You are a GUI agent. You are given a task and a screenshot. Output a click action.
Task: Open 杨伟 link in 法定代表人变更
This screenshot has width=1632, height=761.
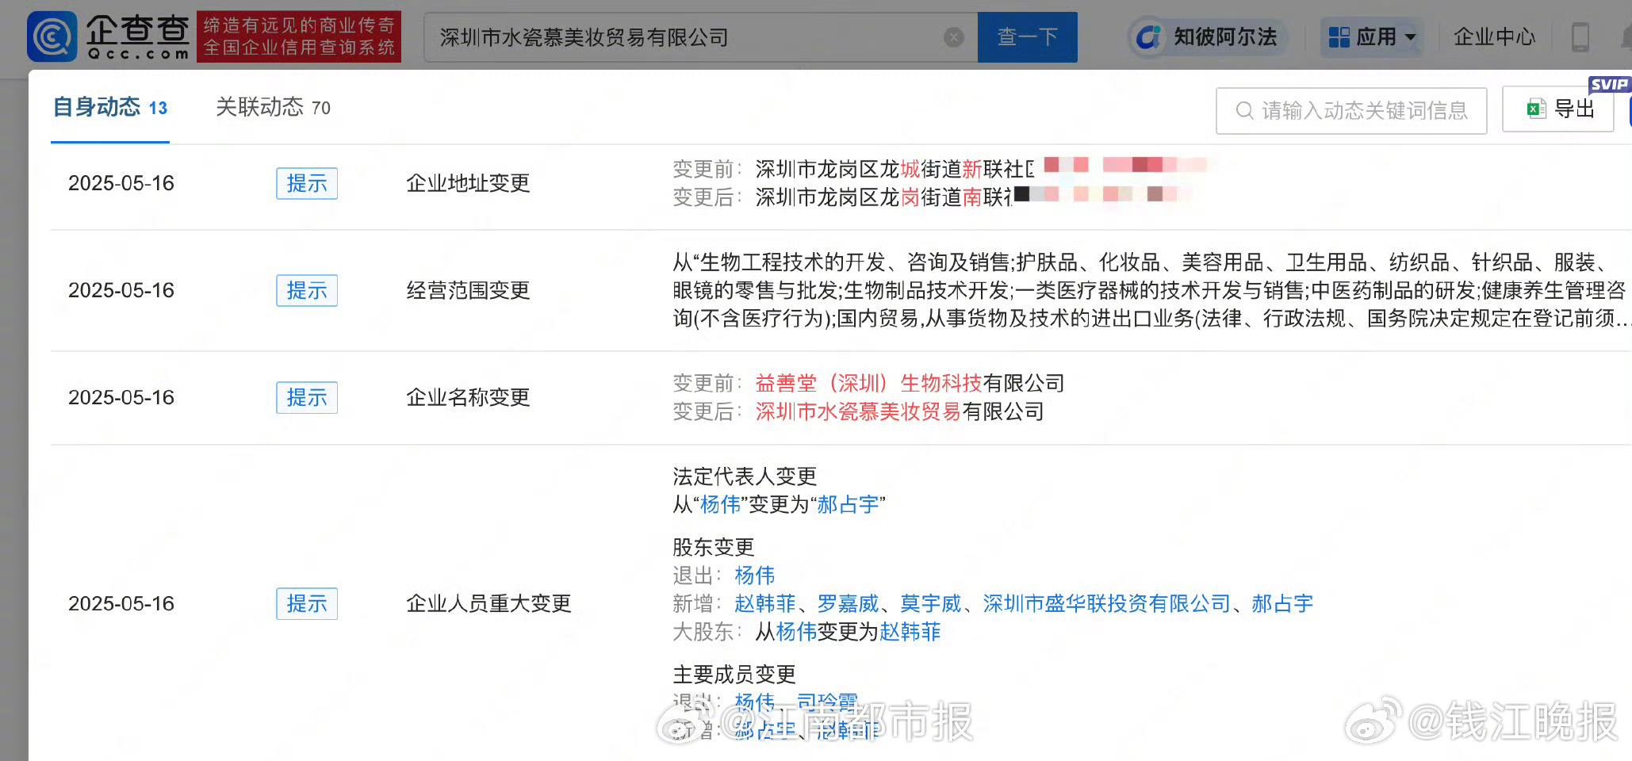click(721, 504)
